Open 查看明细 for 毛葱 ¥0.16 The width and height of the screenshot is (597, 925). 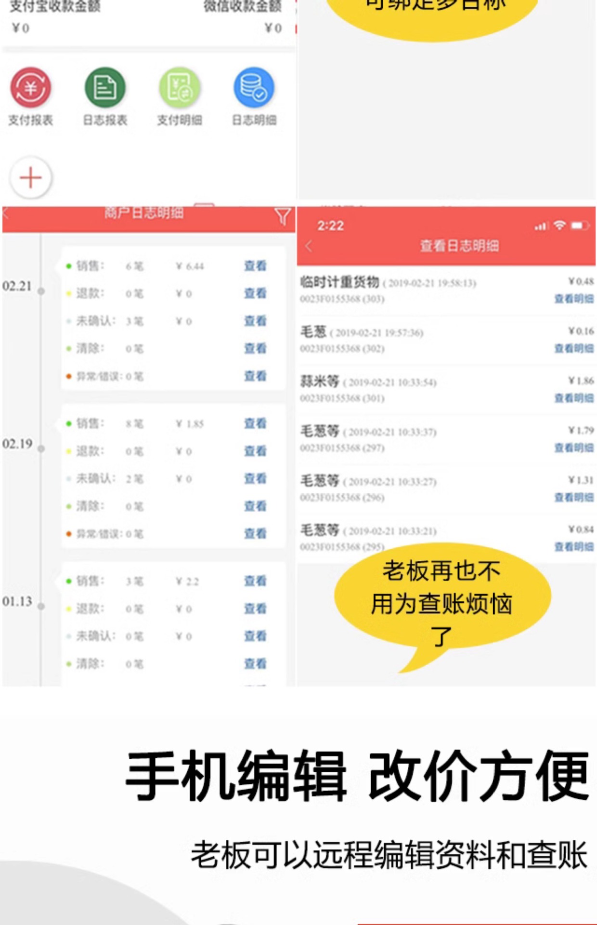(x=574, y=348)
